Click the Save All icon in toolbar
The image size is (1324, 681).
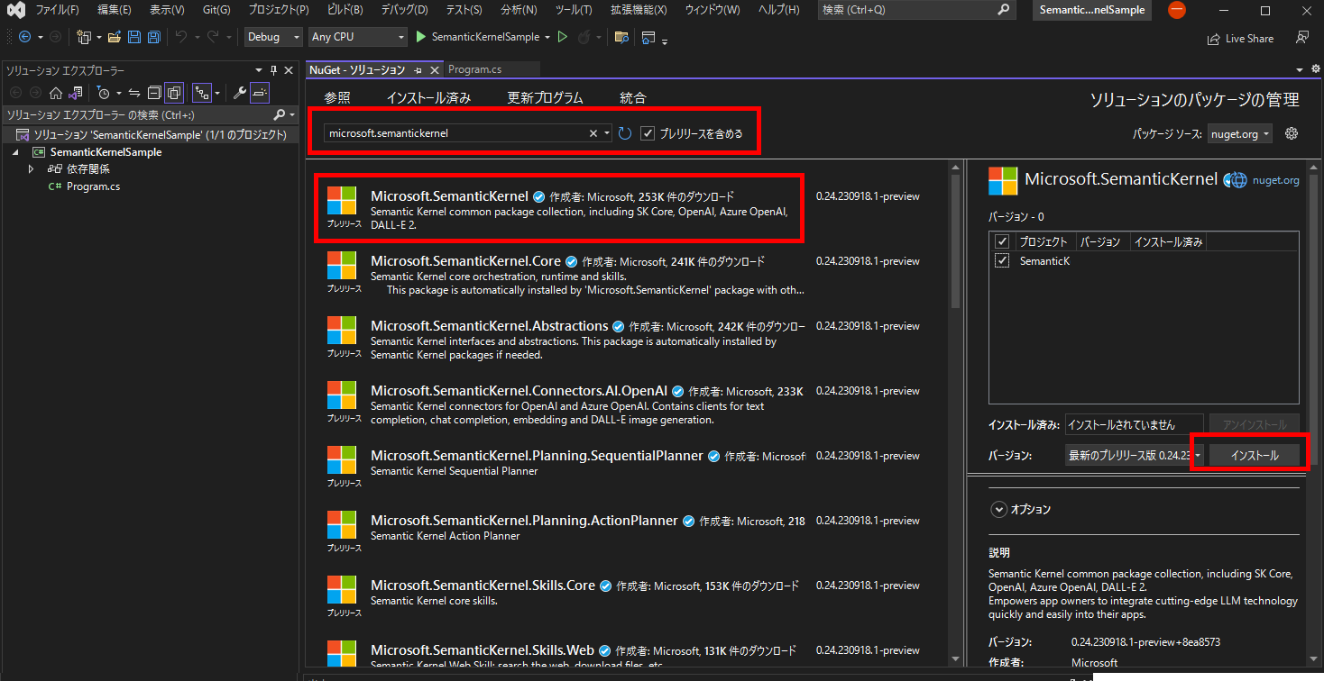click(x=153, y=37)
